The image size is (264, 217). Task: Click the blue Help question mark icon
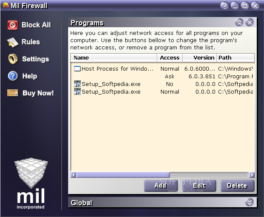pyautogui.click(x=13, y=76)
